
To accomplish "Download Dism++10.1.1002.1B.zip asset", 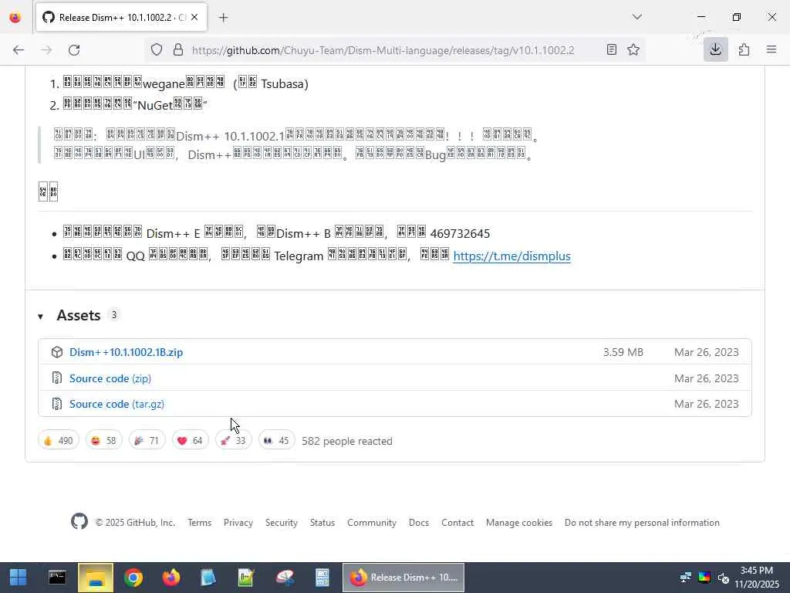I will tap(126, 352).
